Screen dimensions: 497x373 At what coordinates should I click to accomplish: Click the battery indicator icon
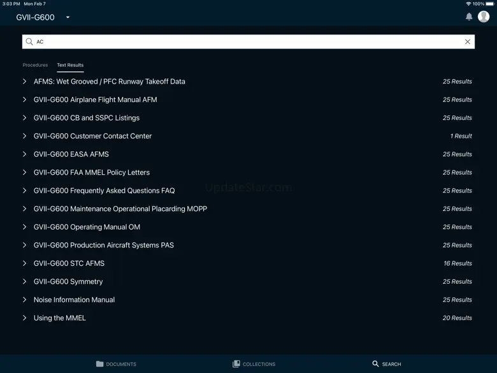[x=490, y=4]
